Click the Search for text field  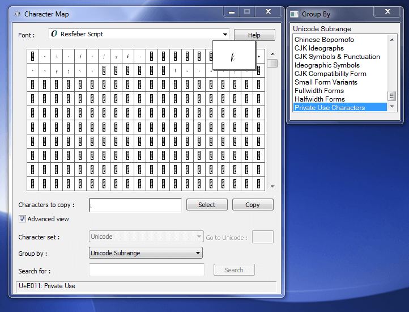click(147, 269)
